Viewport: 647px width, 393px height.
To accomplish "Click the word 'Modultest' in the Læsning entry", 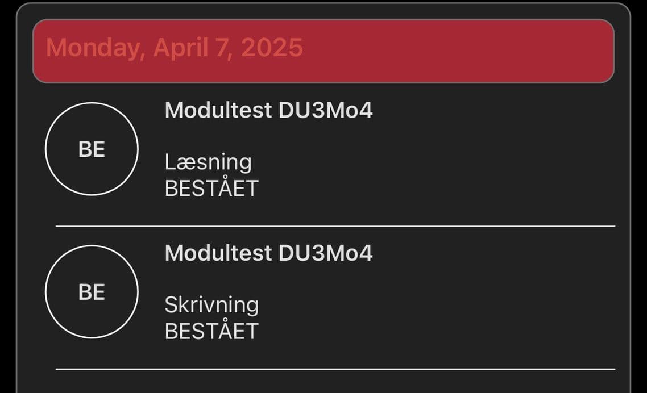I will tap(218, 110).
